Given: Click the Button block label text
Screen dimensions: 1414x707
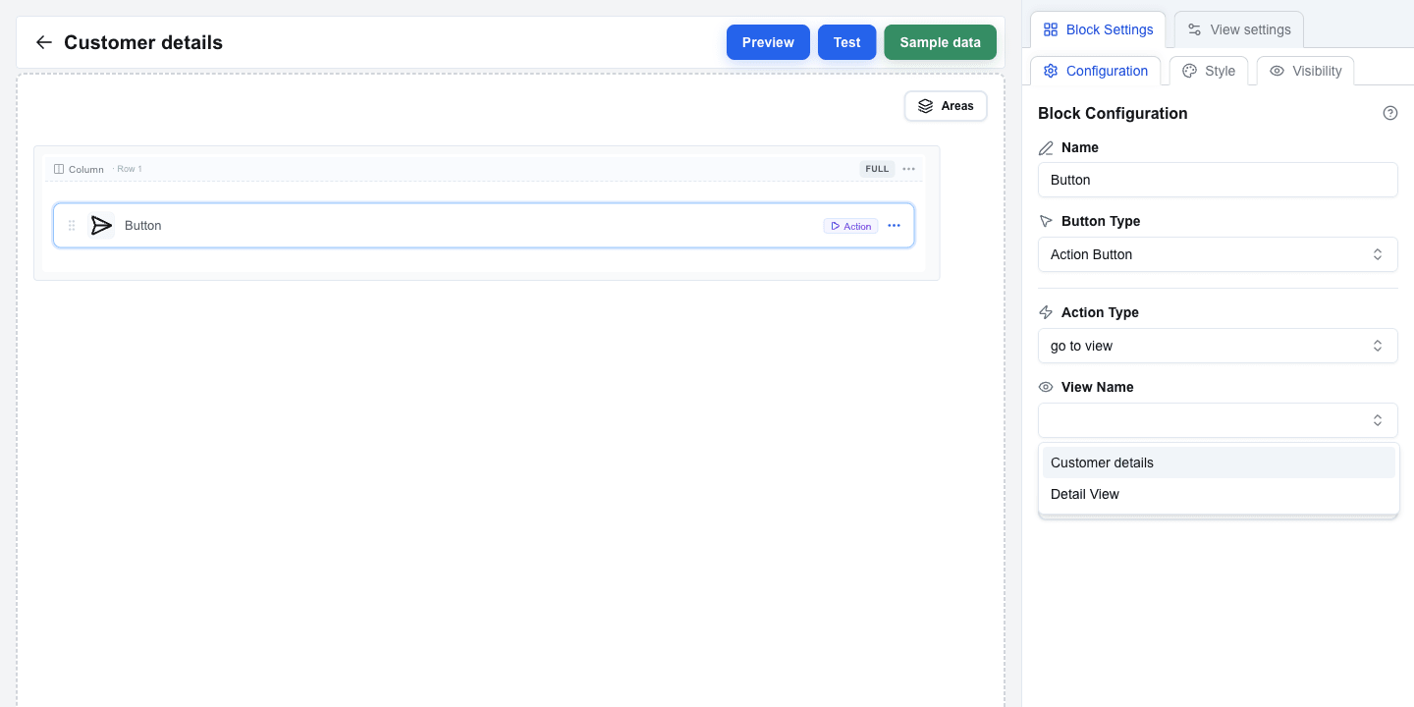Looking at the screenshot, I should (143, 226).
